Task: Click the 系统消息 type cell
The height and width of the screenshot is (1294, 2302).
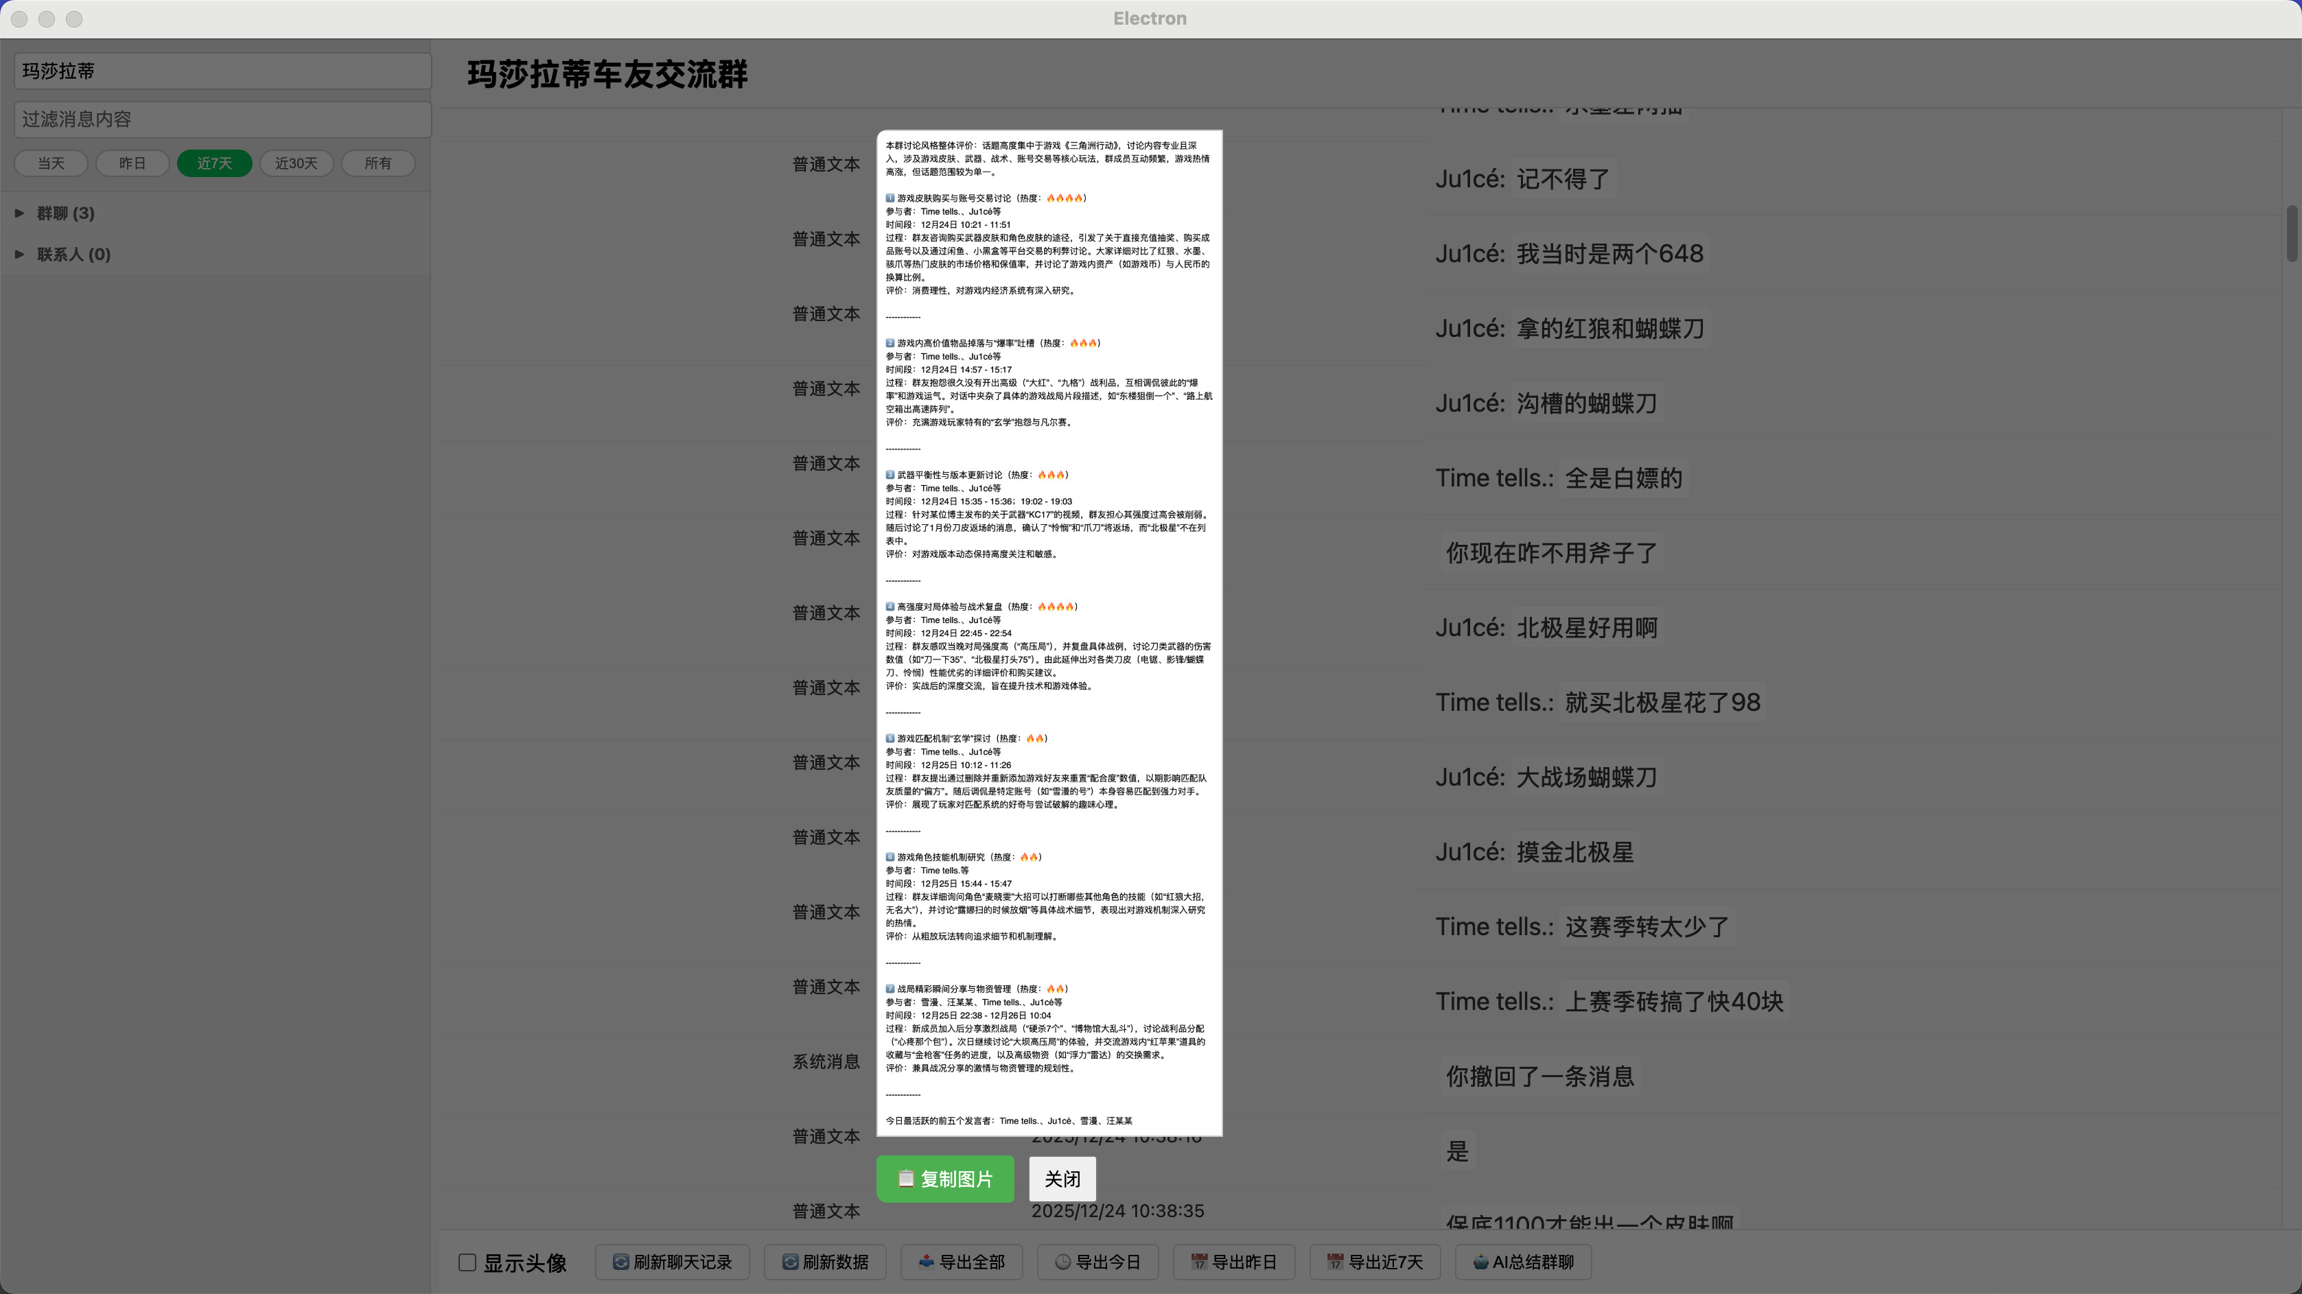Action: click(x=826, y=1061)
